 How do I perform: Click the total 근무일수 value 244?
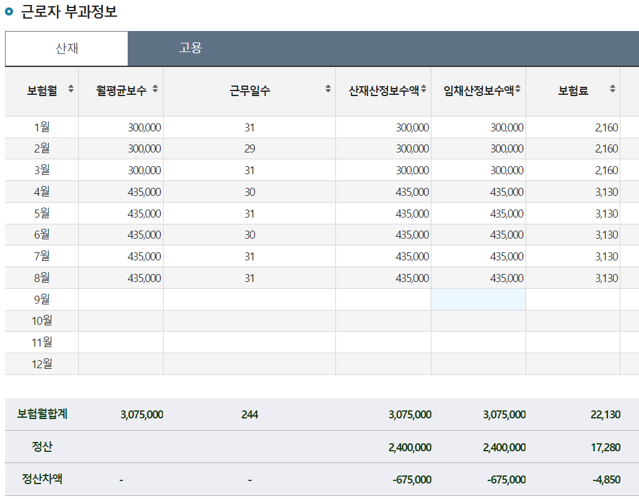[249, 415]
